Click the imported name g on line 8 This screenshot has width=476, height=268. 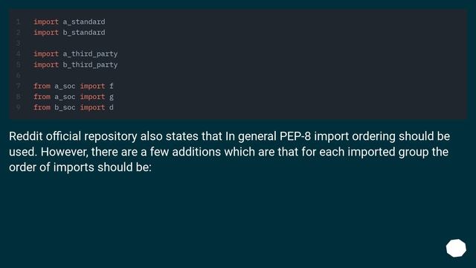click(112, 97)
